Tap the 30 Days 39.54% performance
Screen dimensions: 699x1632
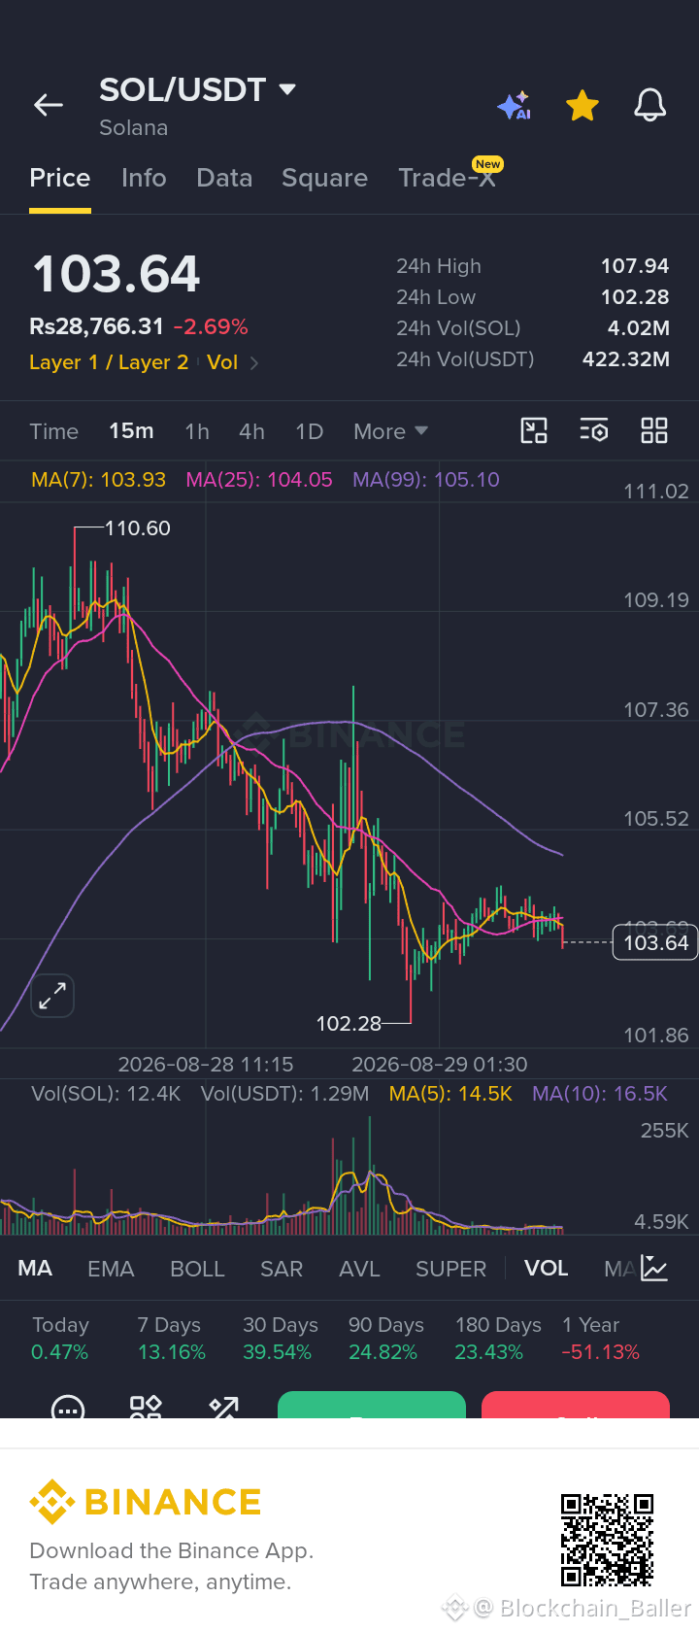pos(280,1339)
